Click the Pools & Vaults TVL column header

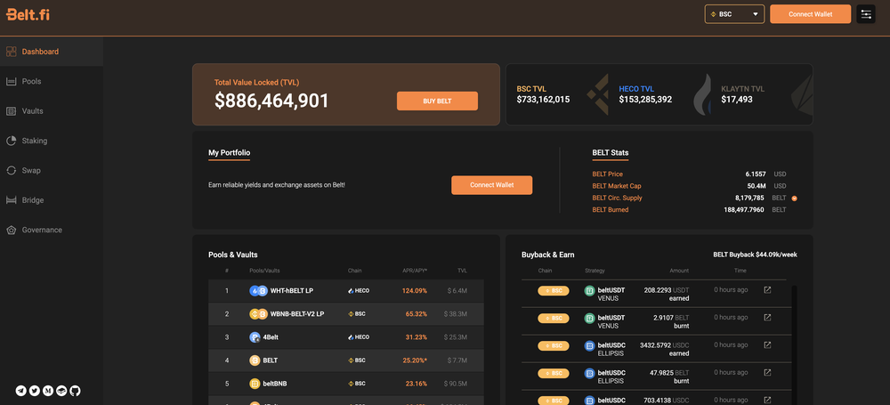pyautogui.click(x=462, y=271)
